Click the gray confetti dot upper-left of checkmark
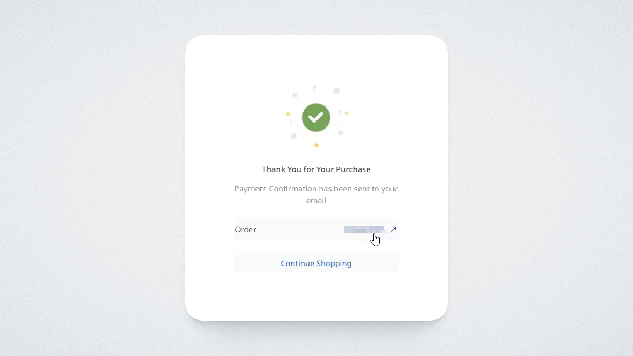Viewport: 633px width, 356px height. coord(295,95)
